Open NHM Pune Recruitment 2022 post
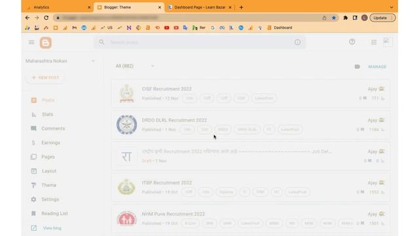The width and height of the screenshot is (419, 236). pyautogui.click(x=173, y=214)
